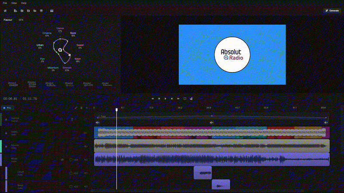Select the purple music waveform clip

[212, 159]
